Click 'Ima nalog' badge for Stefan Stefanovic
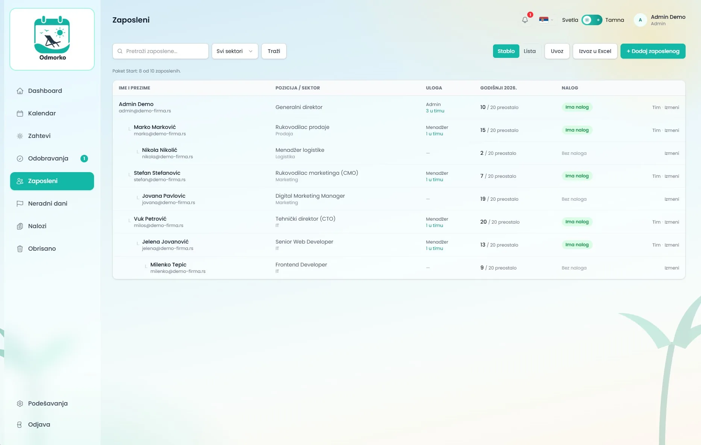The height and width of the screenshot is (445, 701). point(577,176)
